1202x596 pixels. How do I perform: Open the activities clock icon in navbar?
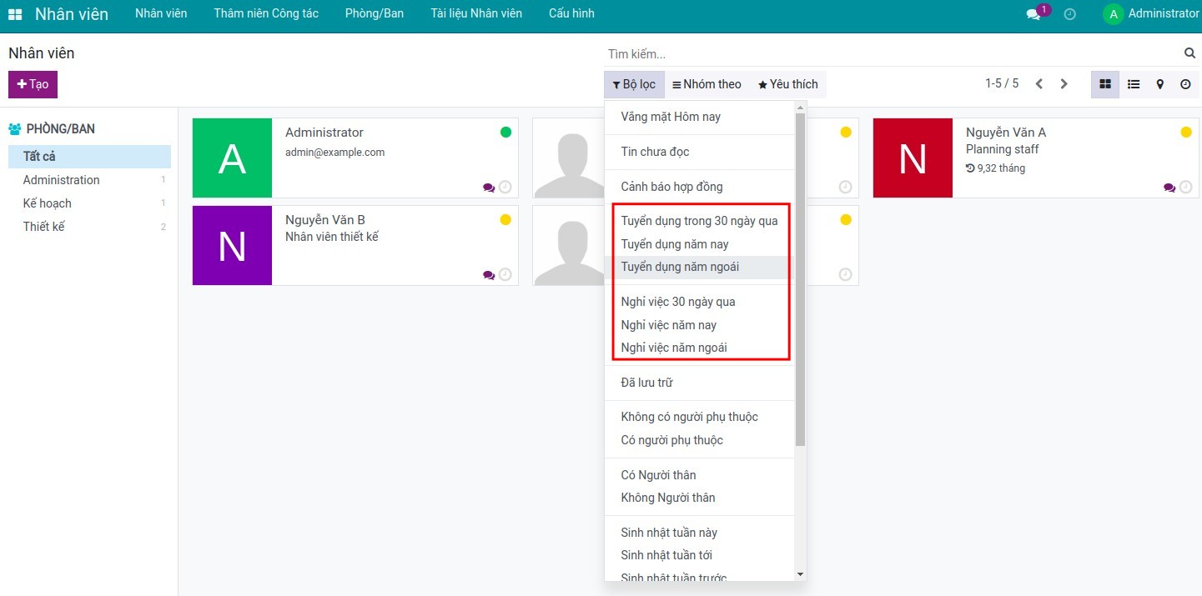click(1069, 14)
